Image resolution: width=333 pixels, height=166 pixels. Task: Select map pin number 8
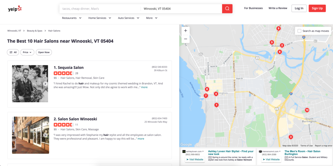pyautogui.click(x=207, y=89)
